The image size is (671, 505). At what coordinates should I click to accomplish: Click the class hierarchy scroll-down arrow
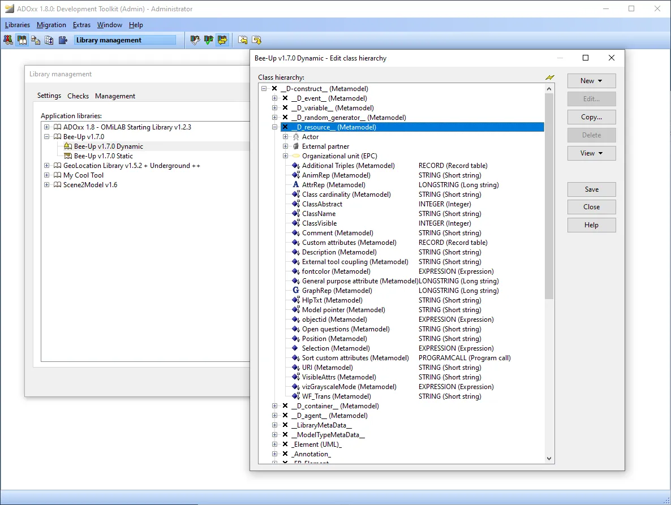[549, 459]
